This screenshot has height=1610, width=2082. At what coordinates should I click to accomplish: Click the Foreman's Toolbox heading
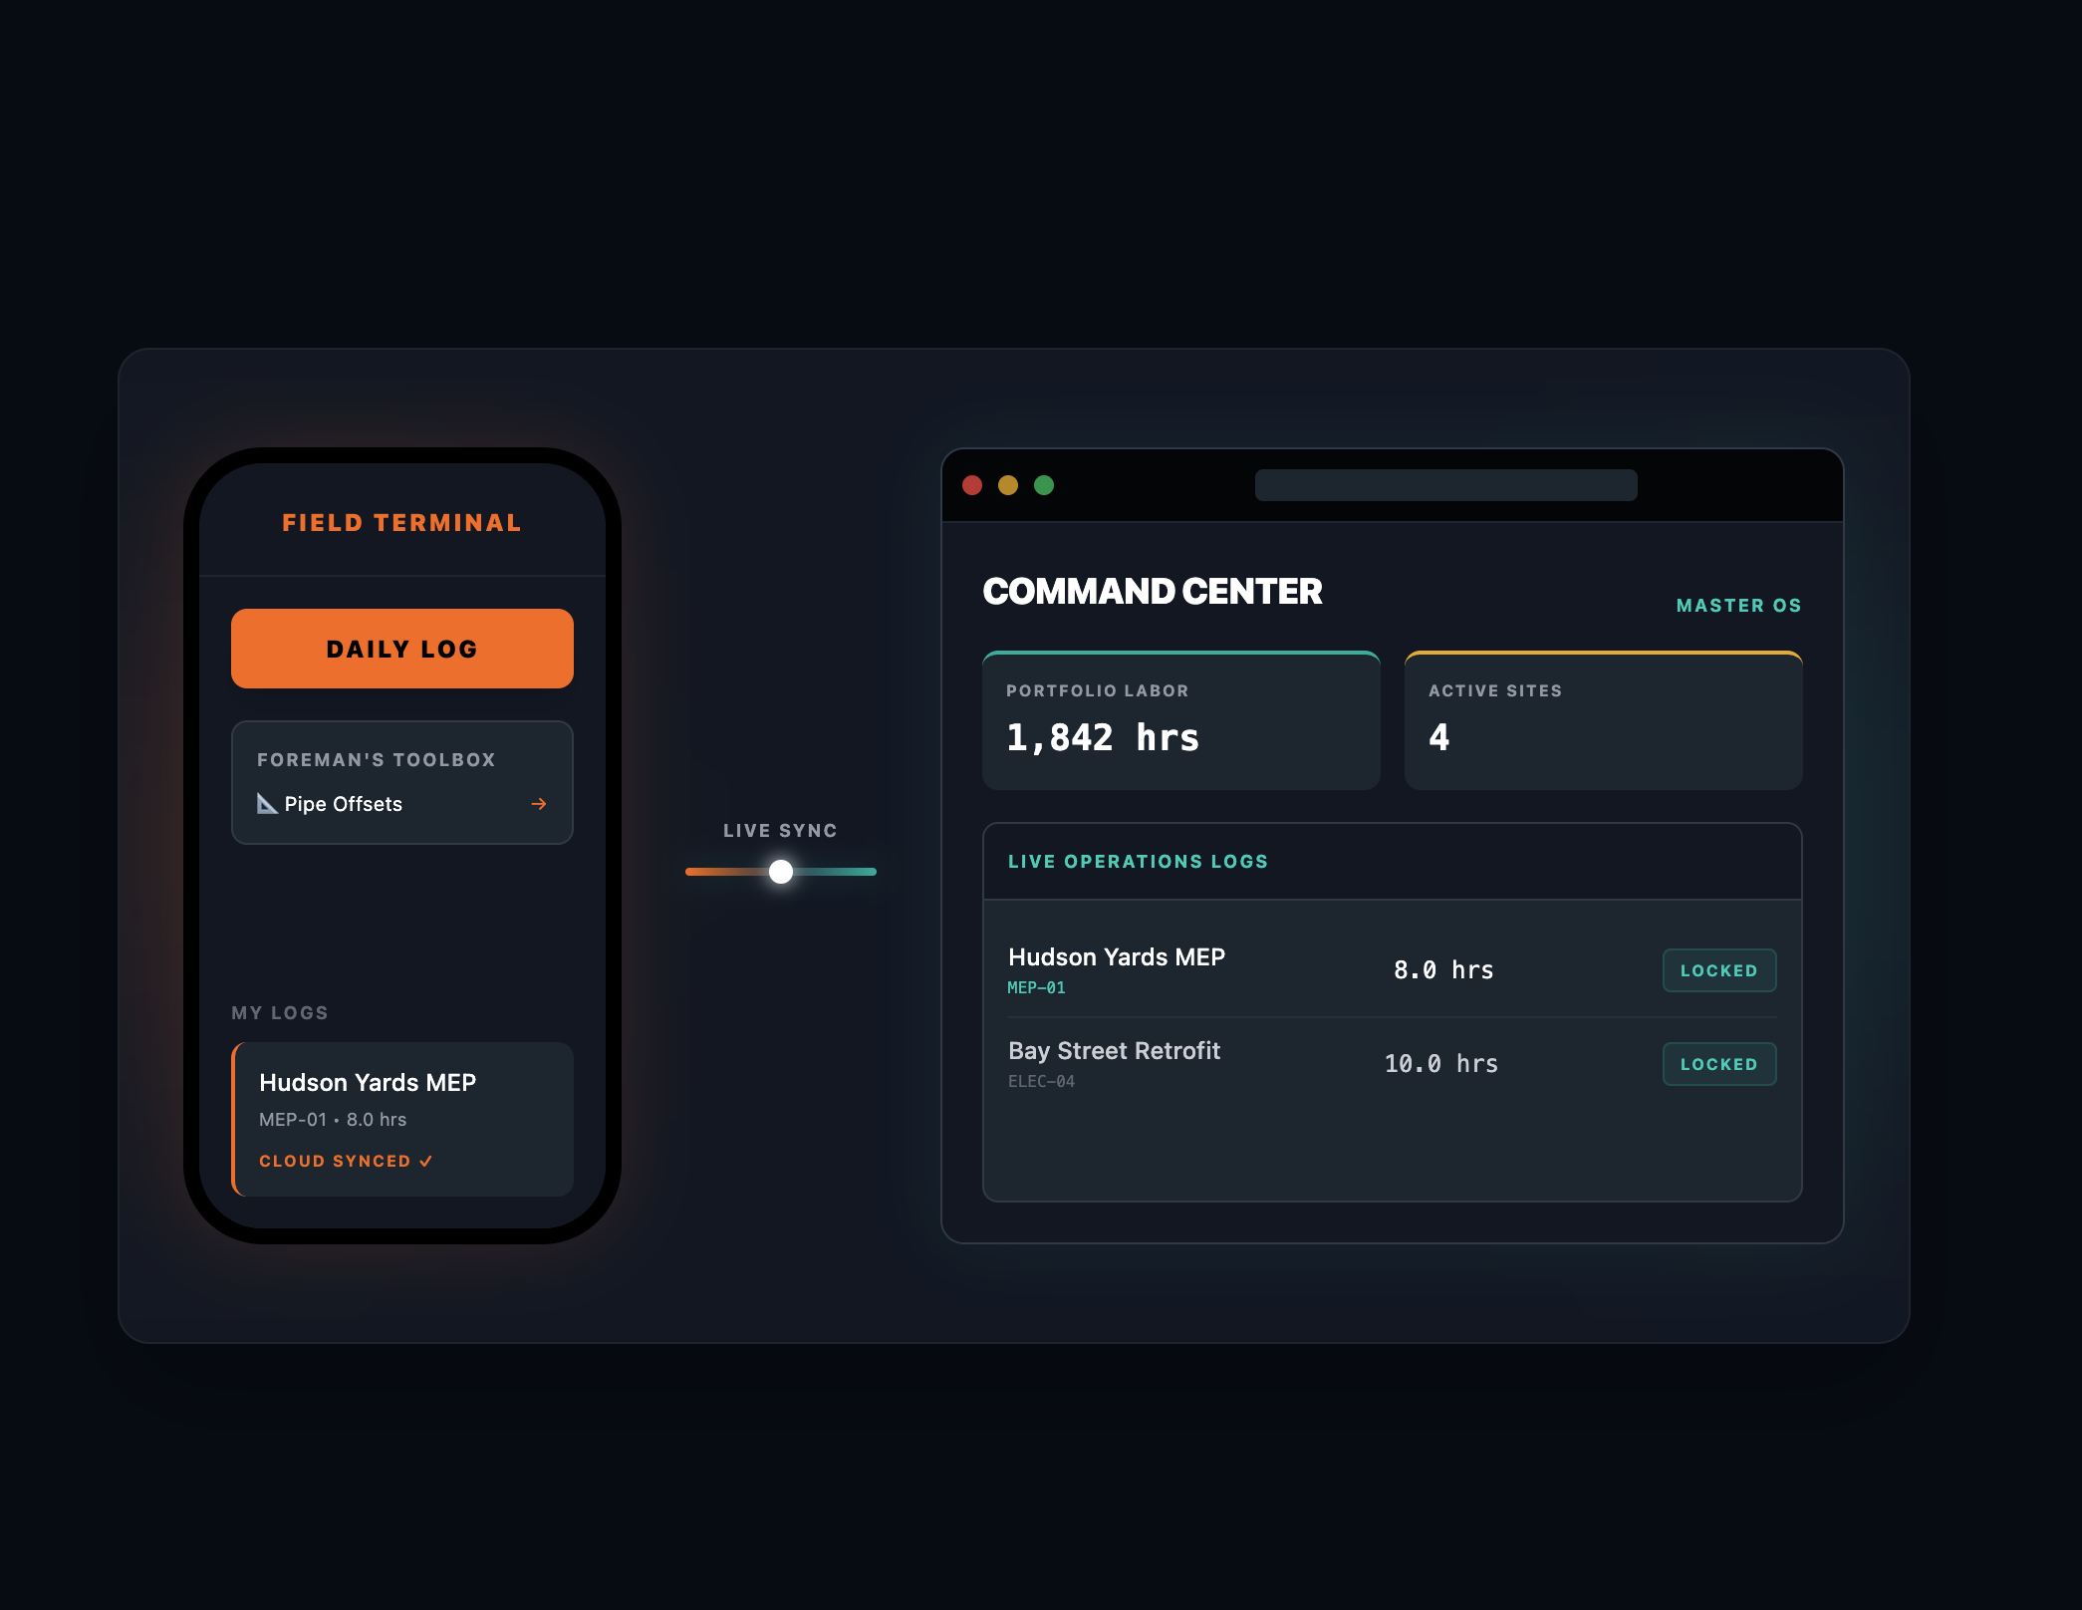(377, 760)
